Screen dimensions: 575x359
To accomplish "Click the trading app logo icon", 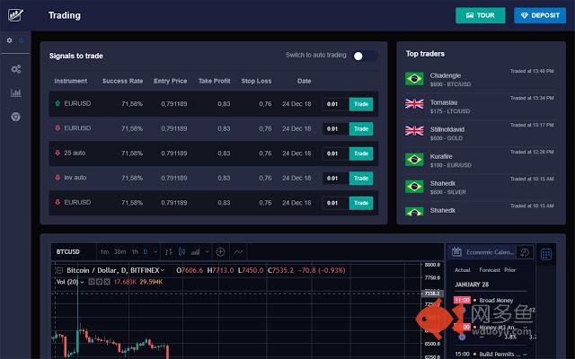I will click(15, 14).
